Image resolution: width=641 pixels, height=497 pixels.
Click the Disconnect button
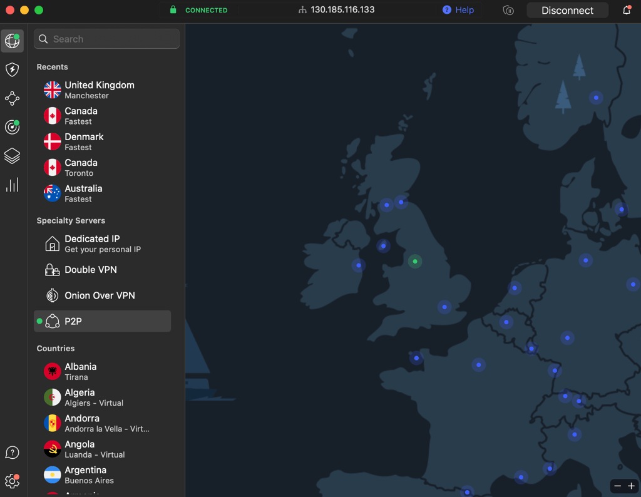(567, 10)
